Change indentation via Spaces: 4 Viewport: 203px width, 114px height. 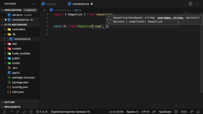click(132, 112)
